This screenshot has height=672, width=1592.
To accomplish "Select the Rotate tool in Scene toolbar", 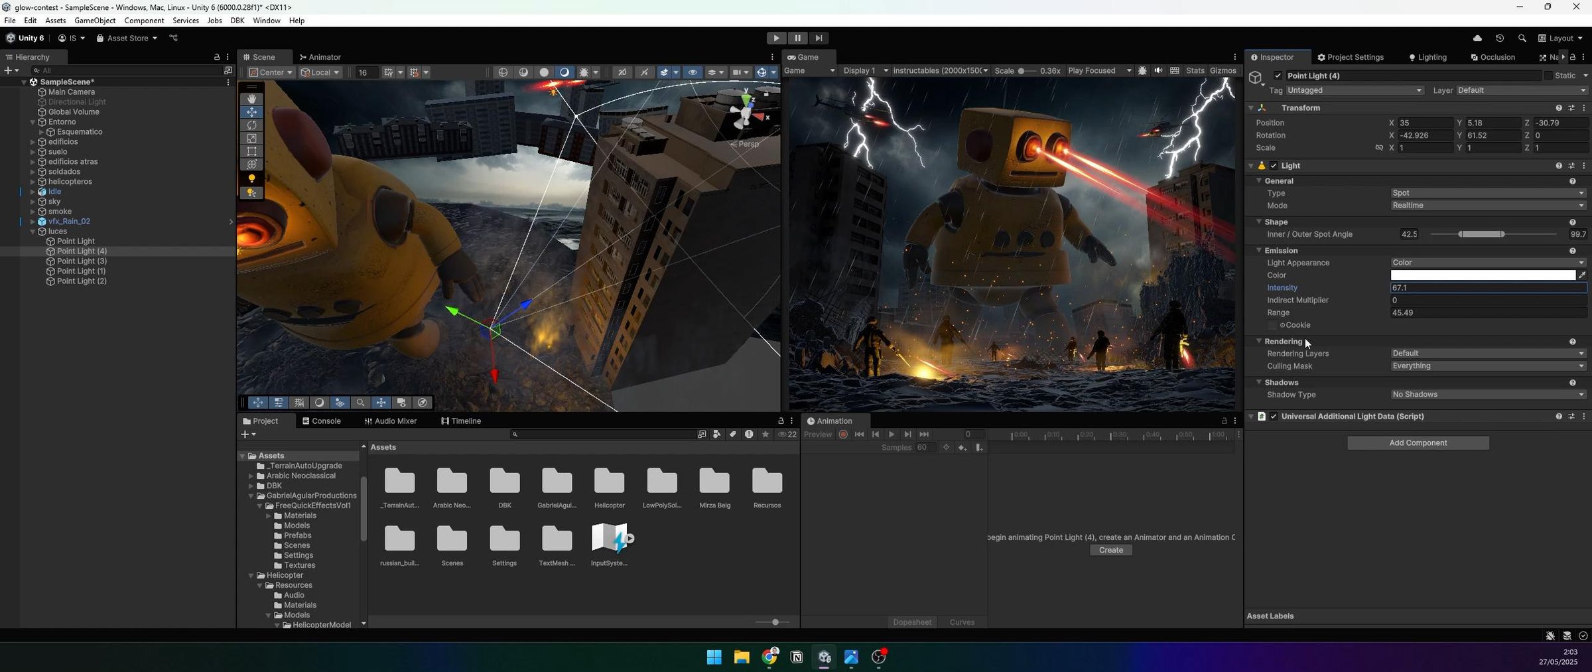I will (251, 125).
